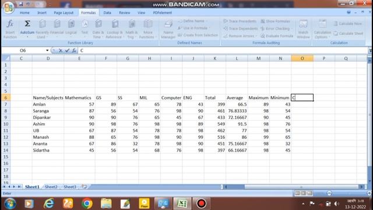The image size is (373, 210).
Task: Click Select All corner of grid
Action: point(6,58)
